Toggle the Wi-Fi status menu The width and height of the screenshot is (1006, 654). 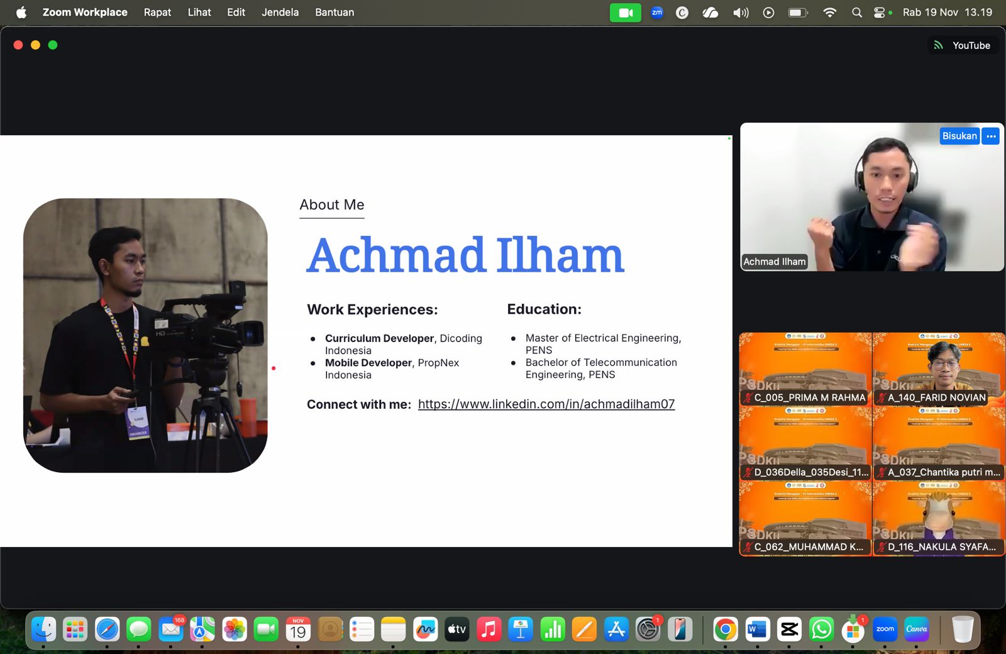tap(829, 13)
